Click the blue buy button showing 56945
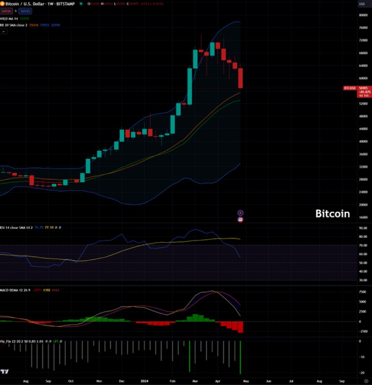Image resolution: width=372 pixels, height=385 pixels. [25, 11]
